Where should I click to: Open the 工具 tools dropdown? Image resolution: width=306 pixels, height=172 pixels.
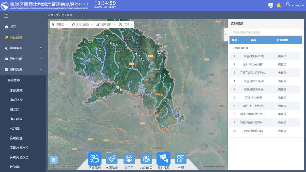point(126,24)
